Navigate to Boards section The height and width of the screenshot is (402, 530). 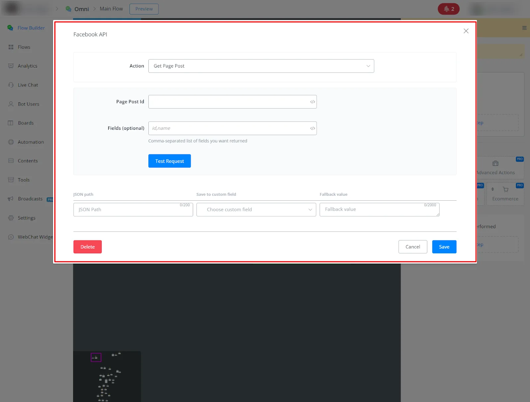pos(26,123)
